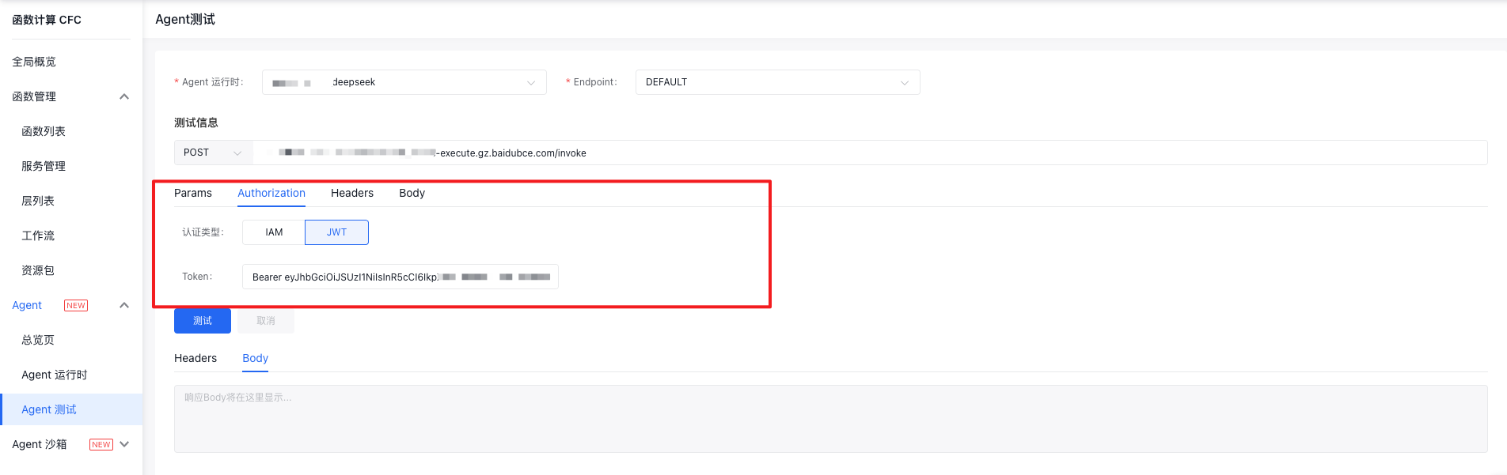Navigate to Agent 运行时 page

click(x=55, y=375)
